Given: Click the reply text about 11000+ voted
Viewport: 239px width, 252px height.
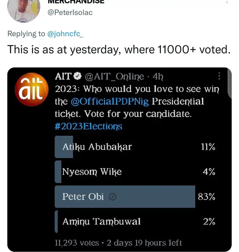Looking at the screenshot, I should 119,50.
